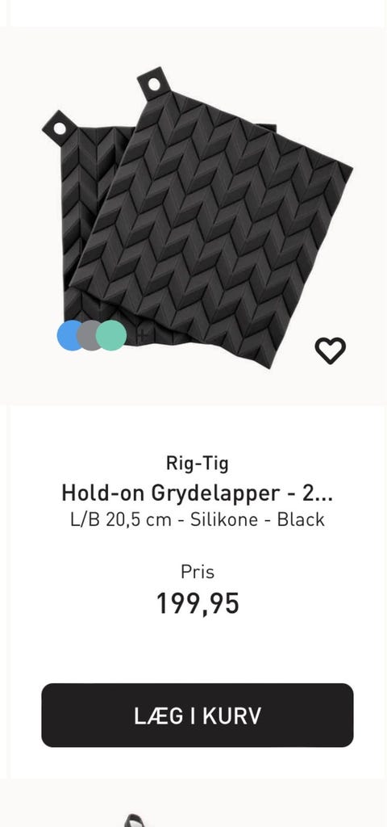This screenshot has height=827, width=387.
Task: Click the L/B 20,5 cm Silikone description
Action: click(x=198, y=519)
